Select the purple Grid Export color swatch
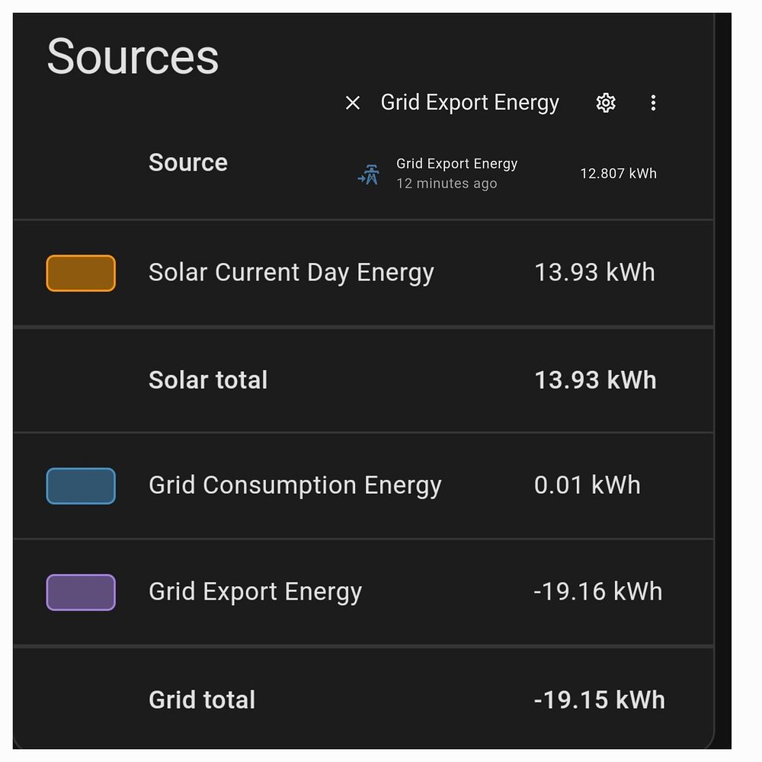The width and height of the screenshot is (762, 762). click(x=80, y=592)
